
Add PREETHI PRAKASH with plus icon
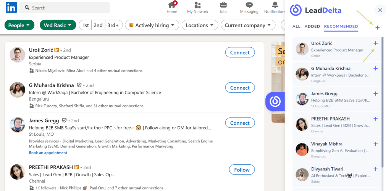pos(375,119)
